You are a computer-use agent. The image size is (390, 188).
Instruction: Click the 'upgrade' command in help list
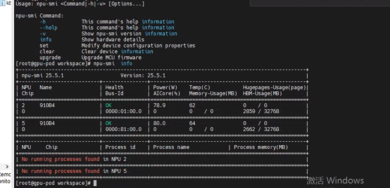50,57
